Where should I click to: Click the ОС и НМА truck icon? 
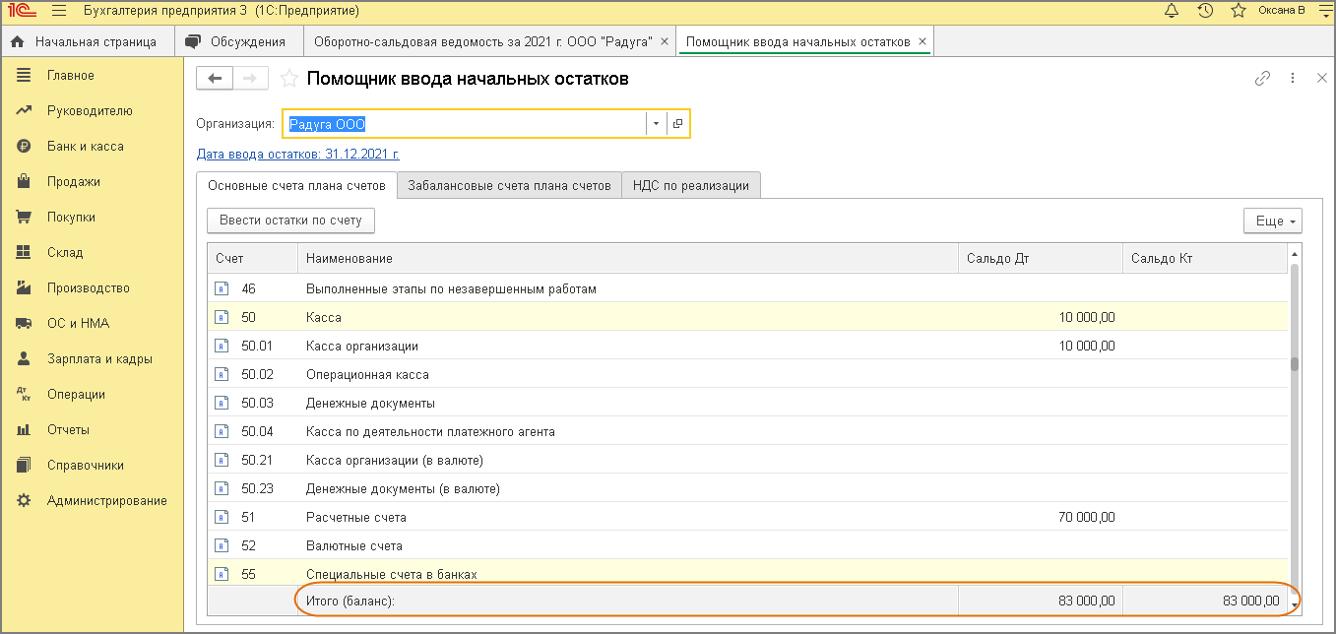25,324
